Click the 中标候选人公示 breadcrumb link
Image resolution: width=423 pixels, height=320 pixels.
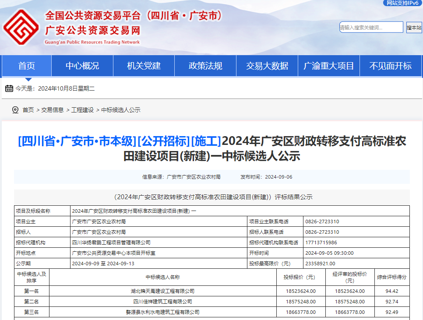point(121,110)
